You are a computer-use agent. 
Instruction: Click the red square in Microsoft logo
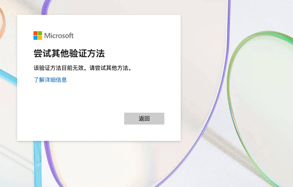pos(35,33)
